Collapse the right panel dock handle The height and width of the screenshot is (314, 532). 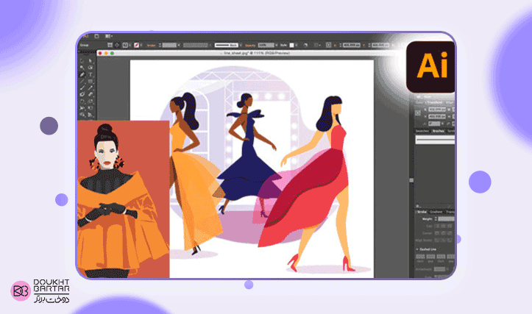411,180
